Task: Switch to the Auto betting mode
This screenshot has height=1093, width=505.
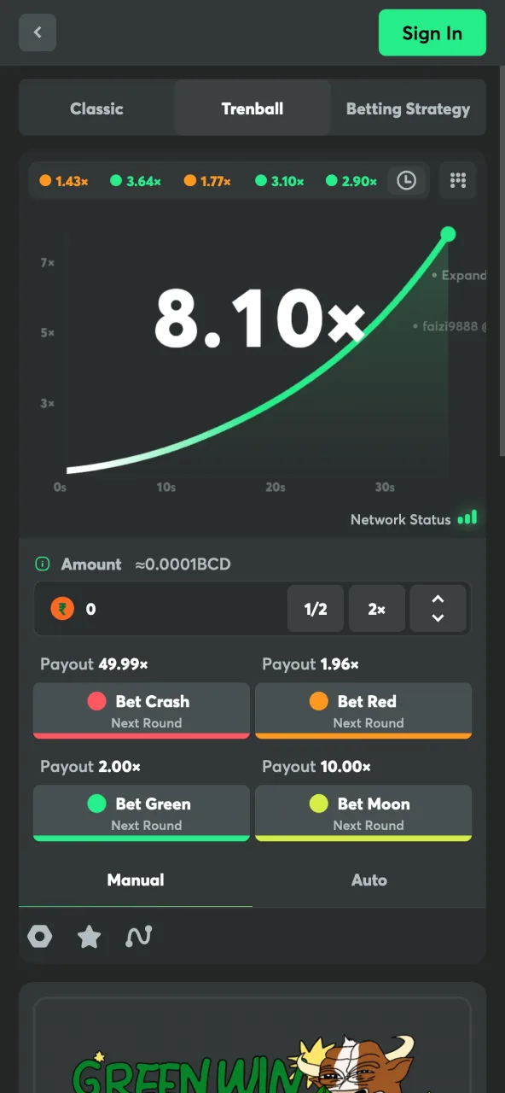Action: [x=369, y=880]
